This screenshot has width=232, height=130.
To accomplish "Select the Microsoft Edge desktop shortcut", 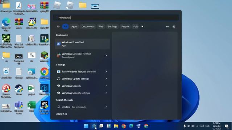I will pyautogui.click(x=6, y=25).
